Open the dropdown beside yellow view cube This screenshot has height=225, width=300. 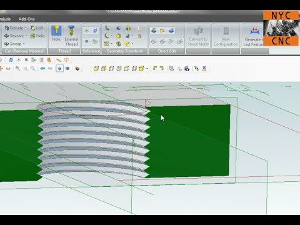[147, 68]
